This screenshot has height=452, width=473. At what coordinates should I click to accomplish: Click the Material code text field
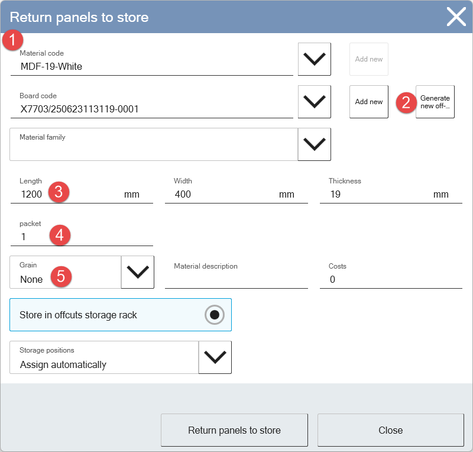[152, 62]
